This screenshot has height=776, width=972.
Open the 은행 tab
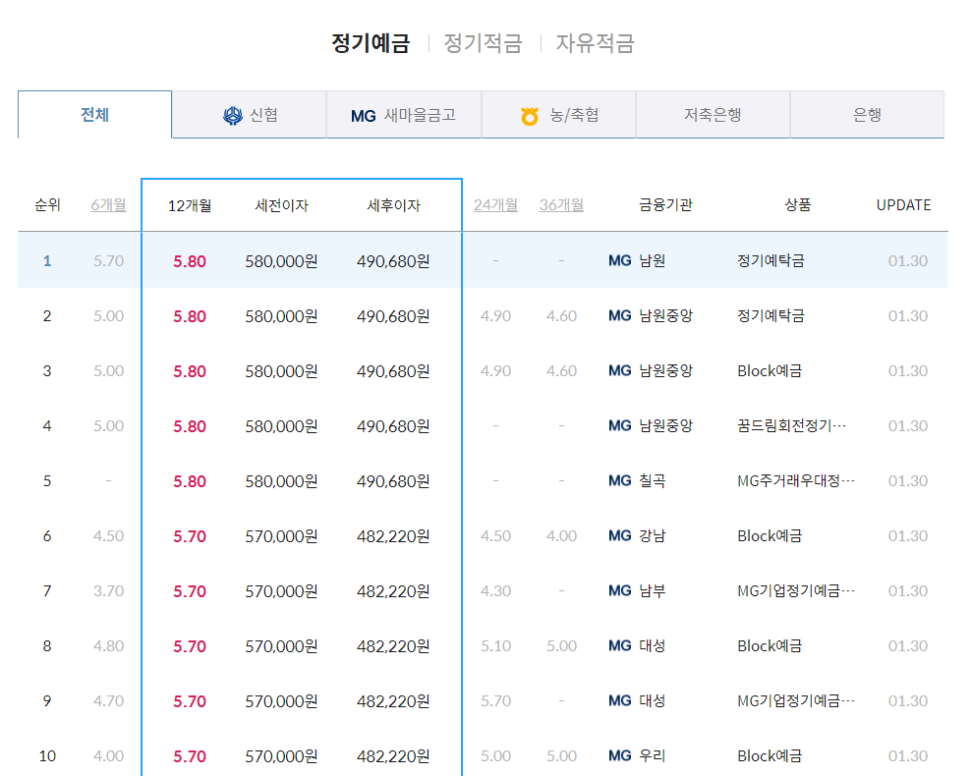(867, 115)
